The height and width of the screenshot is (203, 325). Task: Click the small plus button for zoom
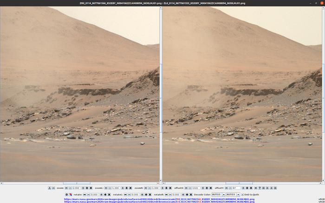pos(83,188)
